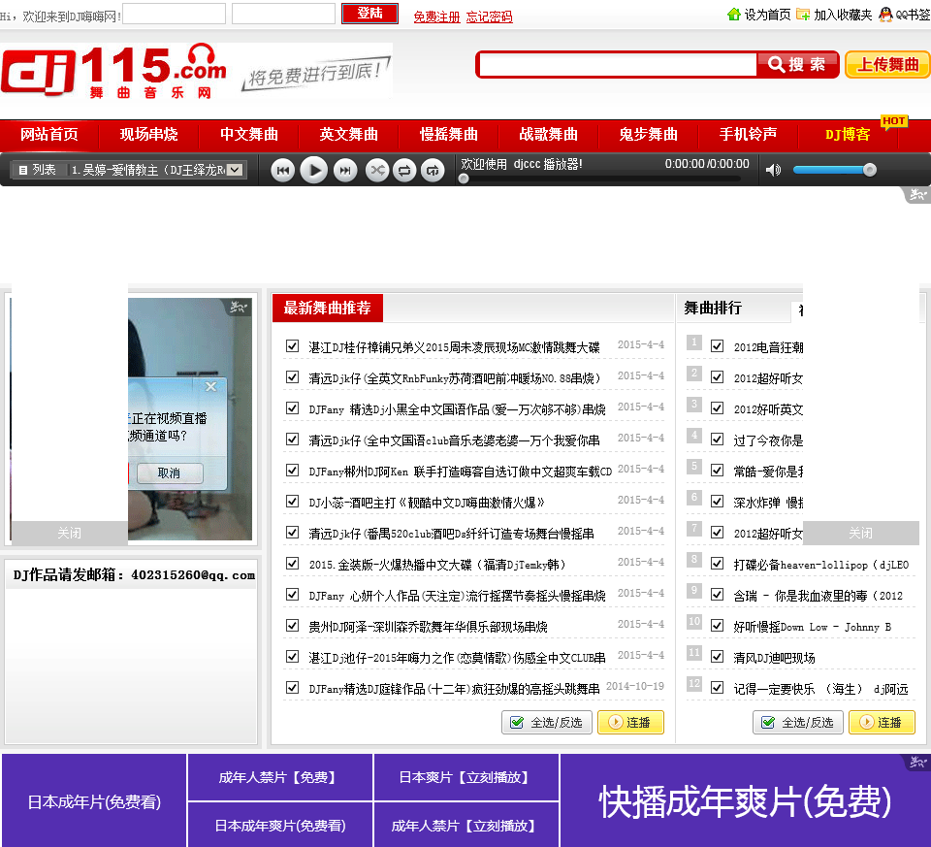This screenshot has width=931, height=847.
Task: Open the playlist 列表 icon
Action: (23, 171)
